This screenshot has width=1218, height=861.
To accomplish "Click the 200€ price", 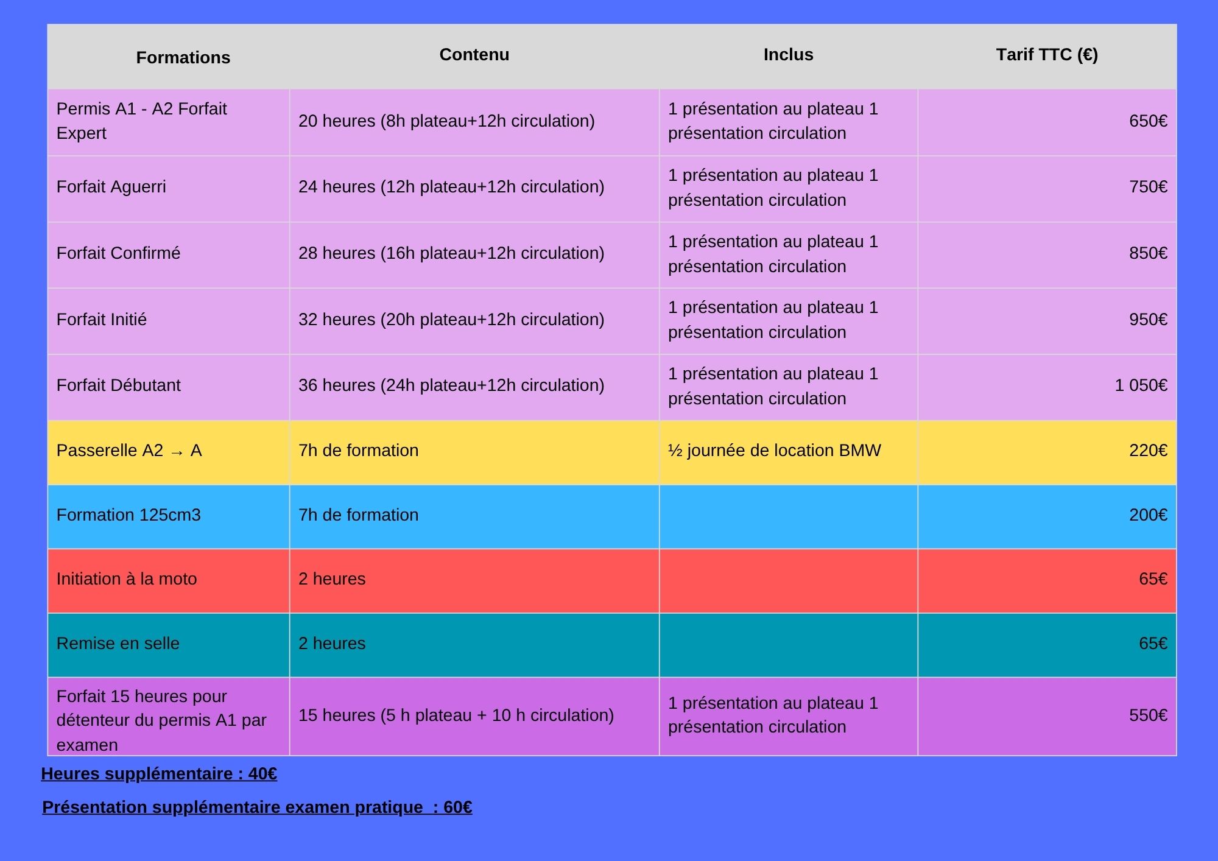I will (x=1148, y=515).
